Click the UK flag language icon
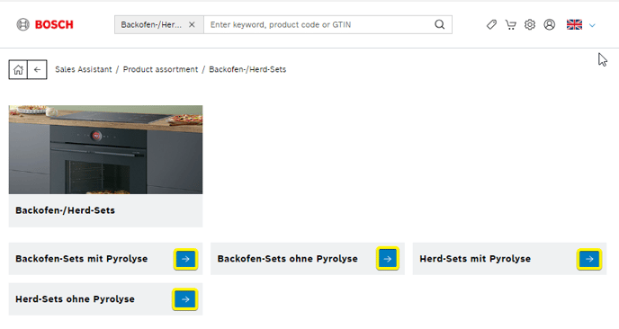Viewport: 619px width, 329px height. (x=574, y=24)
